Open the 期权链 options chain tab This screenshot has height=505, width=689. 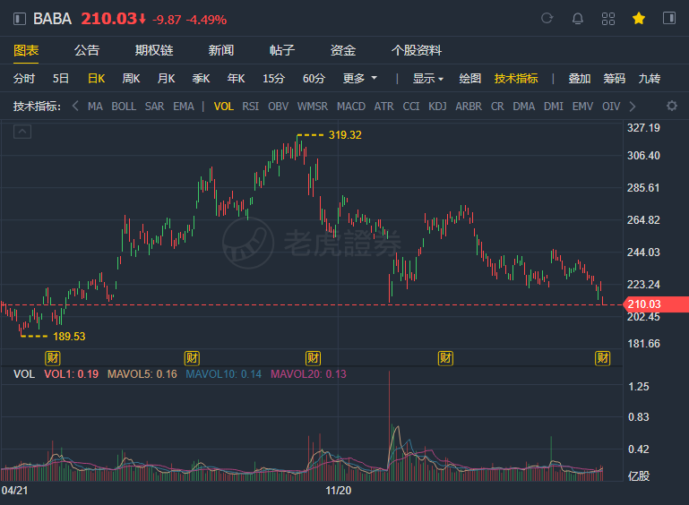[154, 50]
